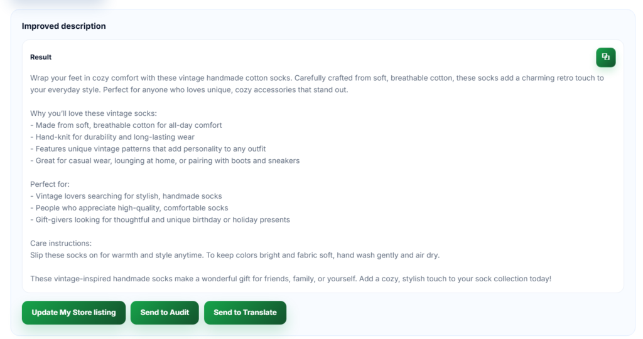Image resolution: width=643 pixels, height=339 pixels.
Task: Click the opening paragraph starting 'Wrap your feet'
Action: pos(317,84)
